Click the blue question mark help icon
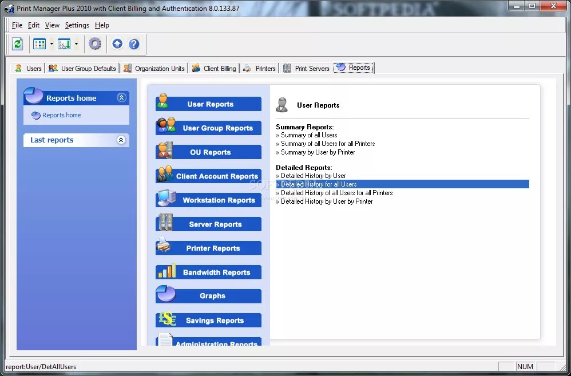 (x=134, y=44)
